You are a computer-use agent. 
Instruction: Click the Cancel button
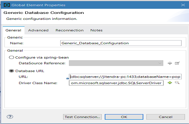coord(166,117)
